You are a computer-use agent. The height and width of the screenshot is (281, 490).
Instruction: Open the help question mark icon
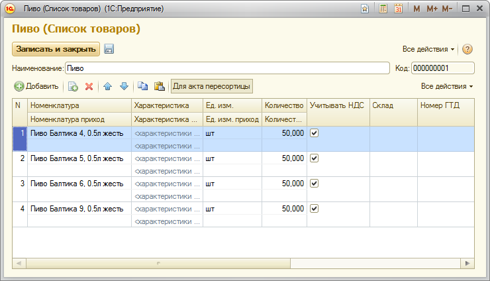coord(467,49)
